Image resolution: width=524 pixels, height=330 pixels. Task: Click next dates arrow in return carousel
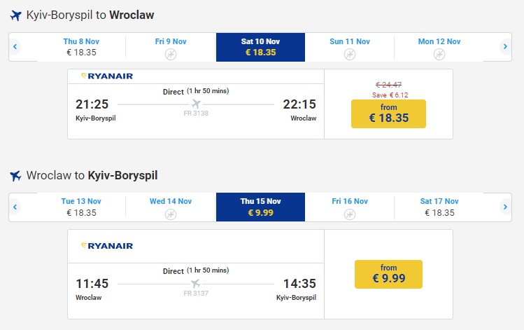click(506, 207)
